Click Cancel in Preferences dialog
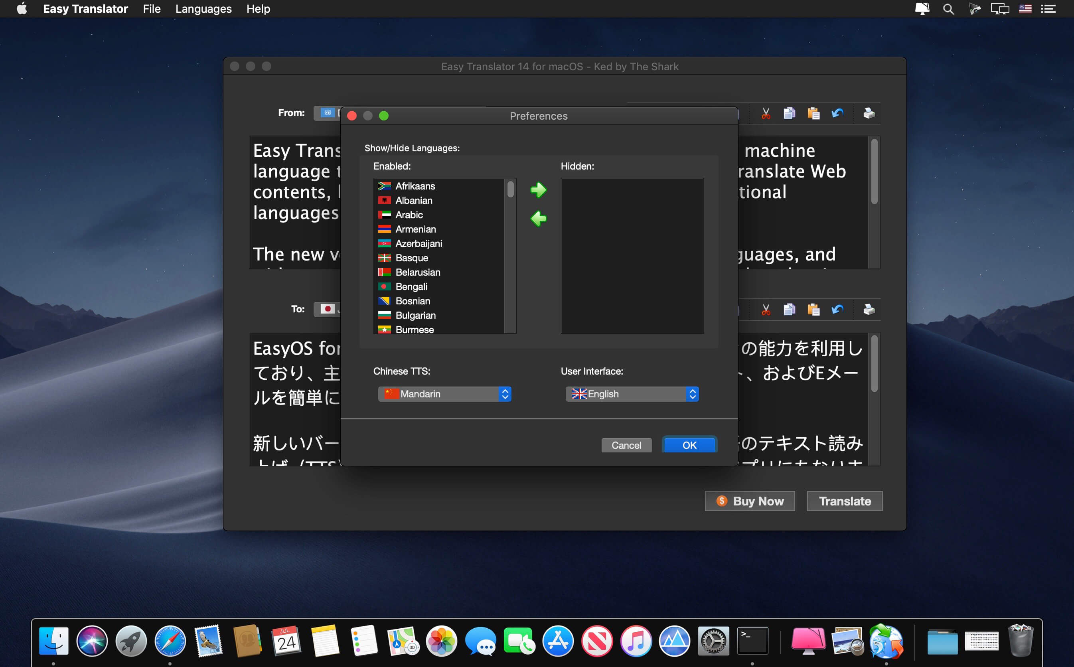Image resolution: width=1074 pixels, height=667 pixels. (626, 445)
